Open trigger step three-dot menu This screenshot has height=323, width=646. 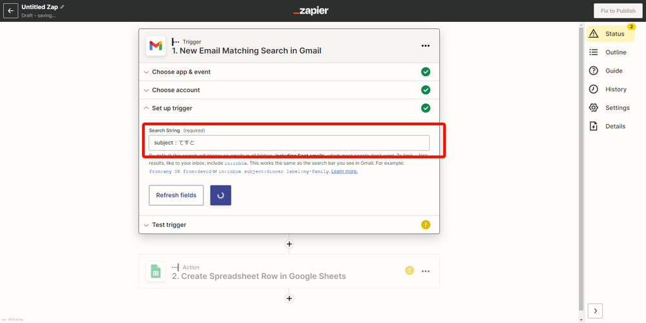pos(426,46)
